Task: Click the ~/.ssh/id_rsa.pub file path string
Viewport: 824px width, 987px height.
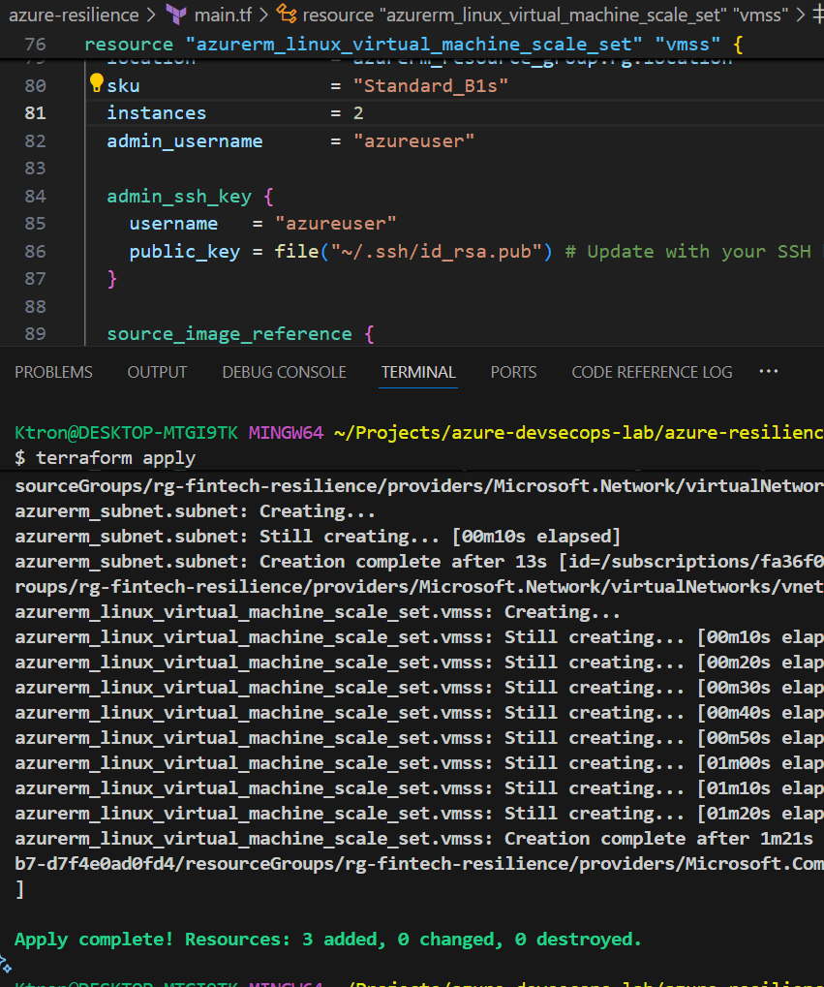Action: click(436, 252)
